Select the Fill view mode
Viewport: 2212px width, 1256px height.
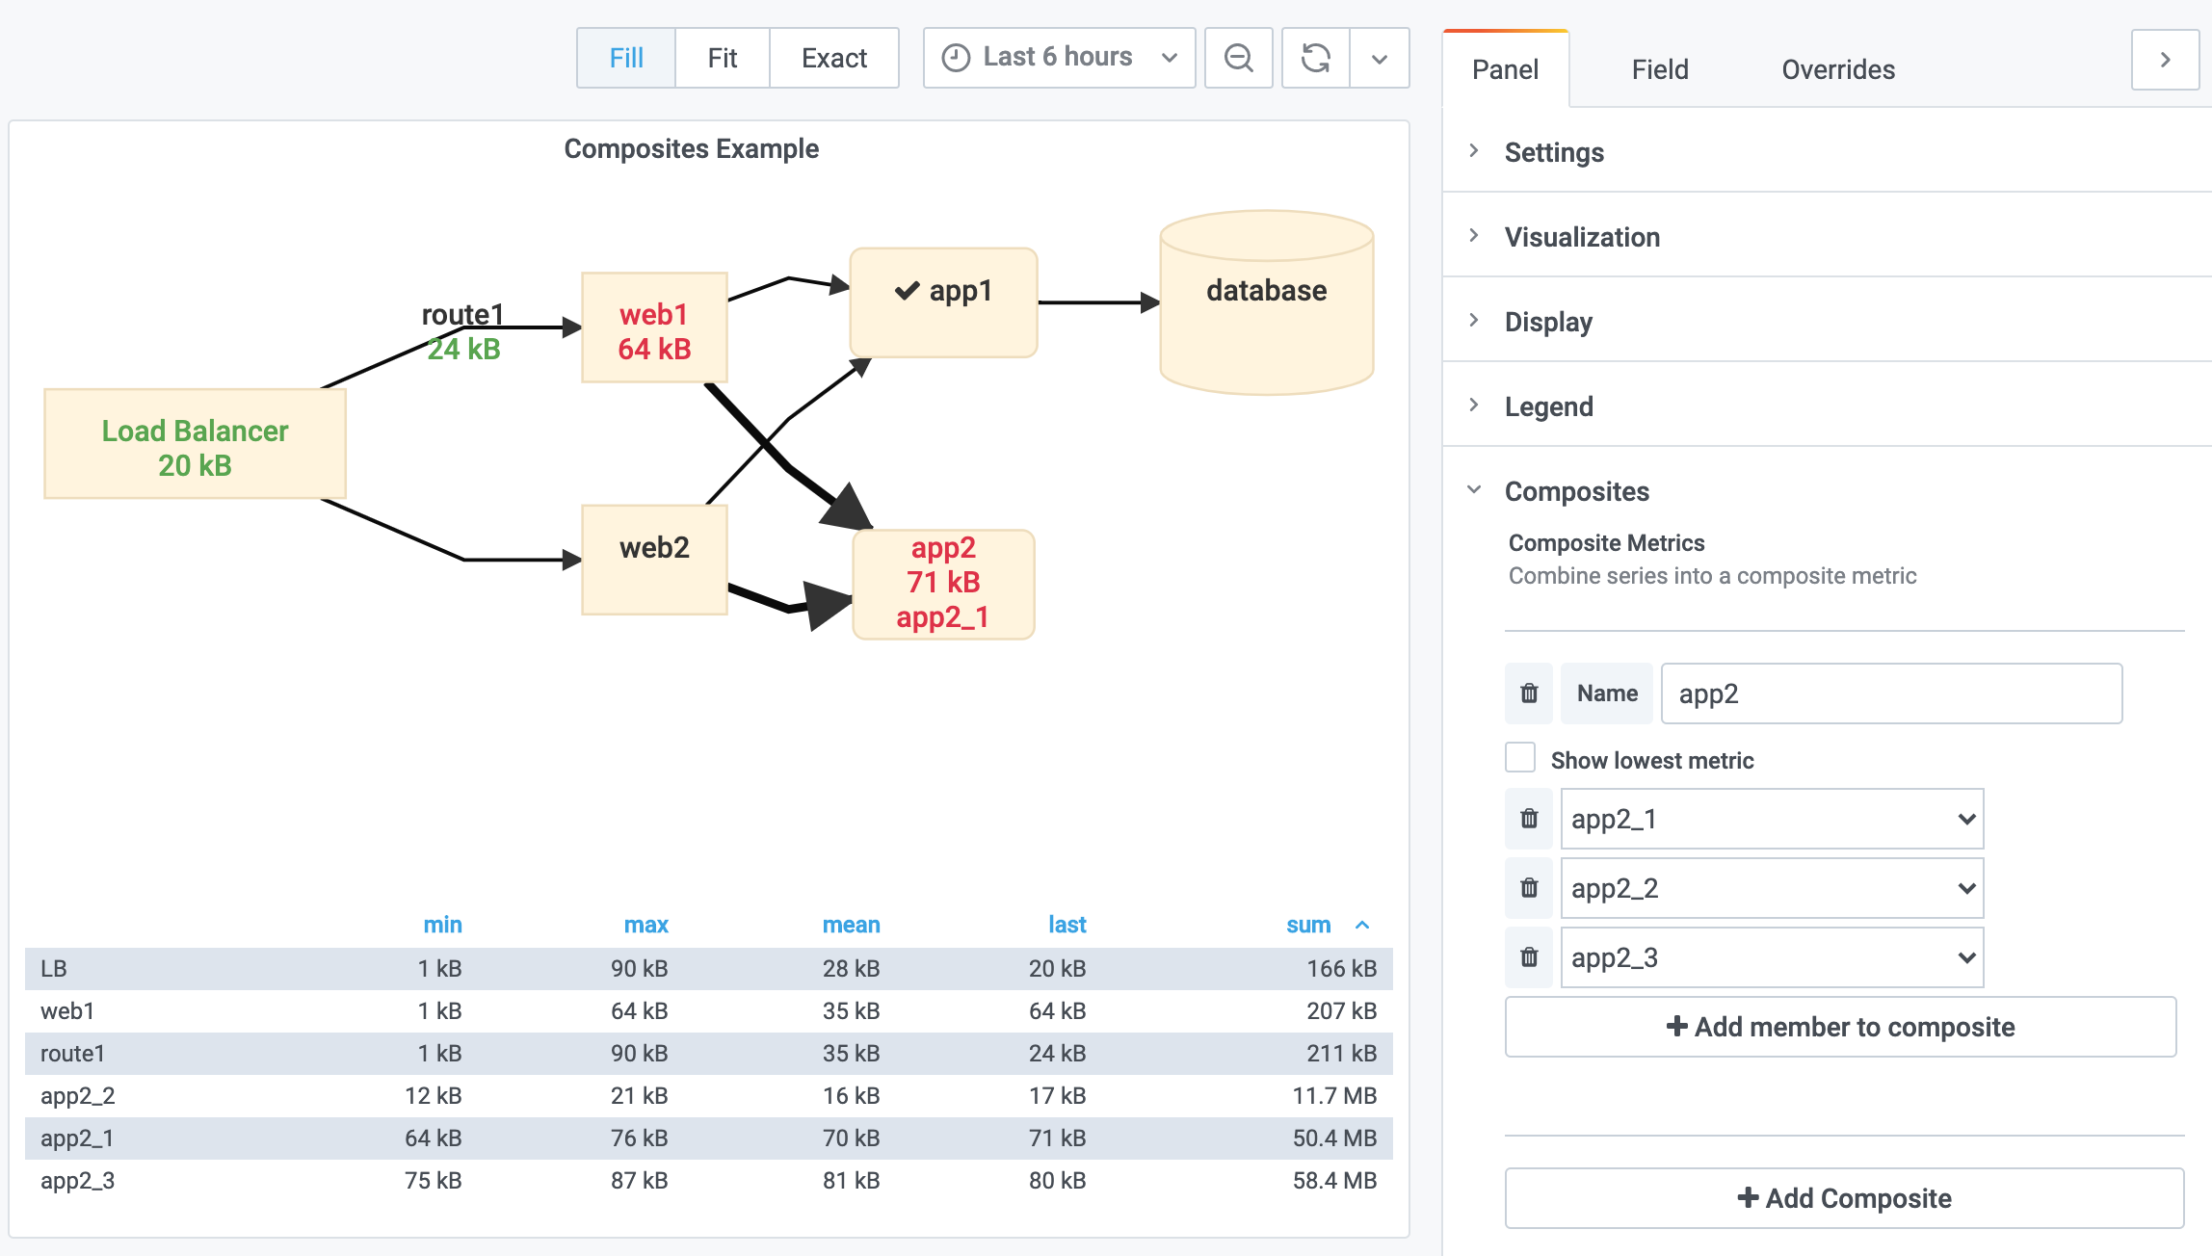[626, 58]
